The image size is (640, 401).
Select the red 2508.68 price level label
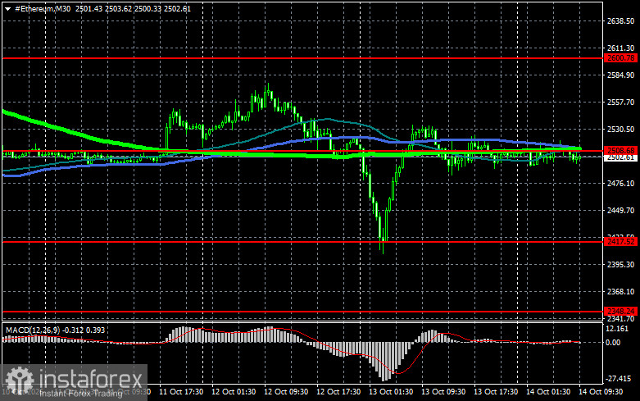620,150
